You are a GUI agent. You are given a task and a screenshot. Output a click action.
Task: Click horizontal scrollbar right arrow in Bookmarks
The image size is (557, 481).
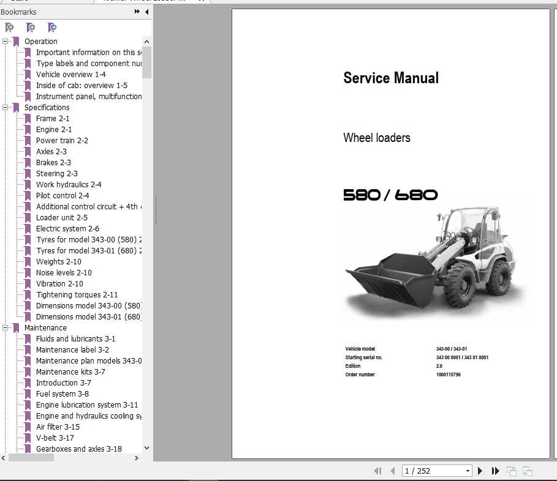point(137,458)
